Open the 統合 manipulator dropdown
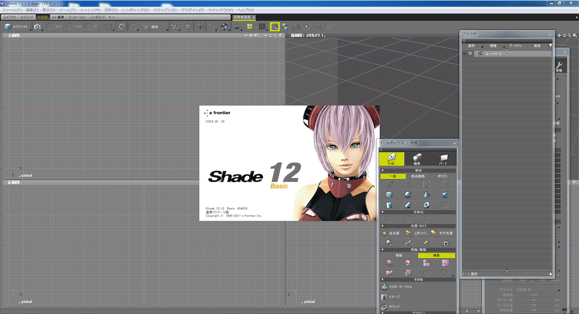 point(155,27)
